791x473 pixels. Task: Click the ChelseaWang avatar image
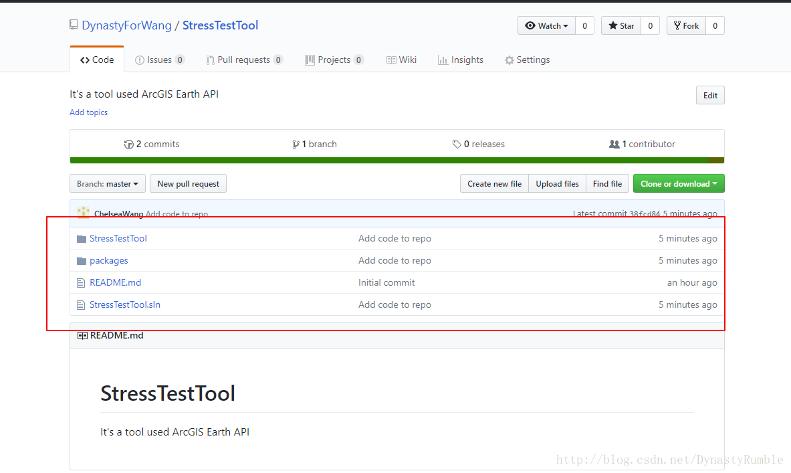tap(83, 213)
